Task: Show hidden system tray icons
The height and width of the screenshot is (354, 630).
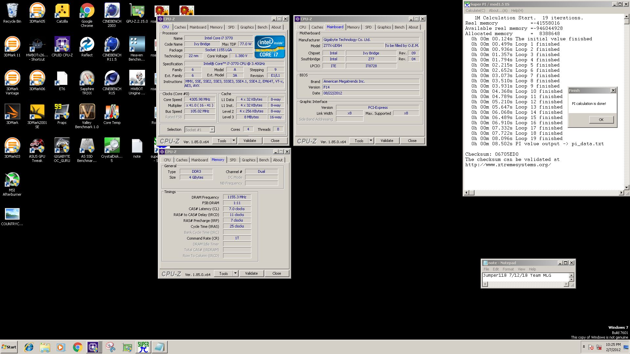Action: tap(584, 347)
